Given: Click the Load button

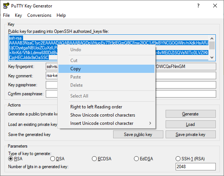Looking at the screenshot, I should [x=191, y=124].
